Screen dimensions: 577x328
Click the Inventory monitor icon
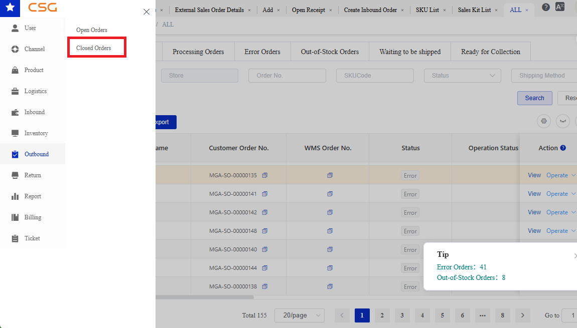coord(15,133)
